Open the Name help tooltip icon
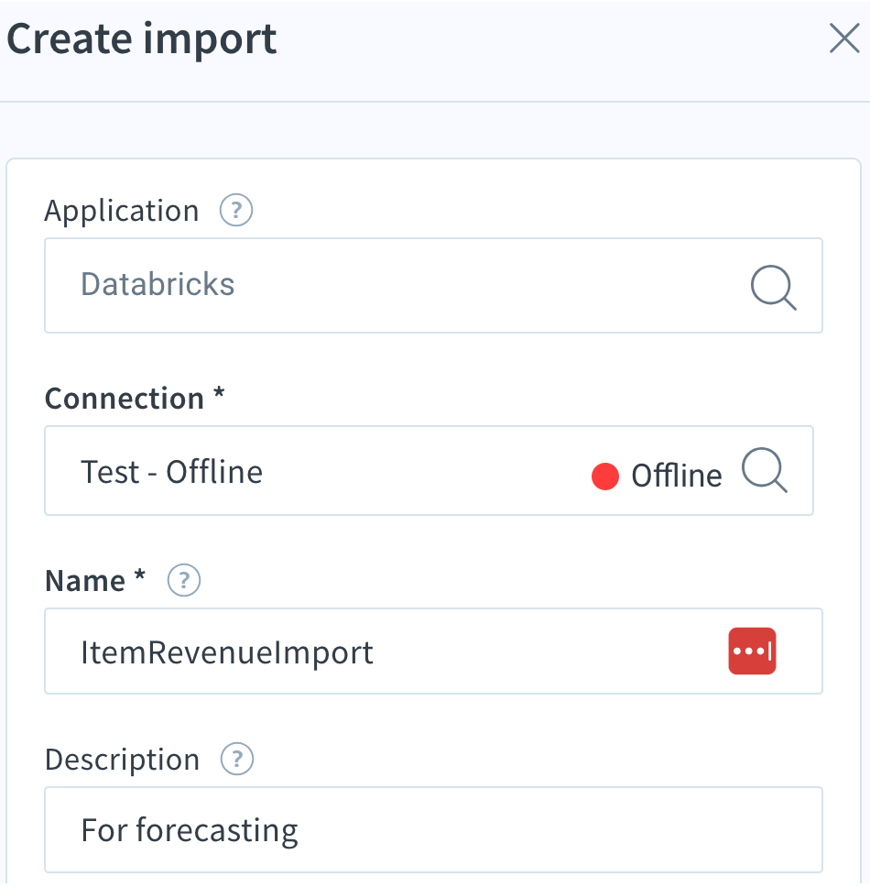870x887 pixels. 182,580
